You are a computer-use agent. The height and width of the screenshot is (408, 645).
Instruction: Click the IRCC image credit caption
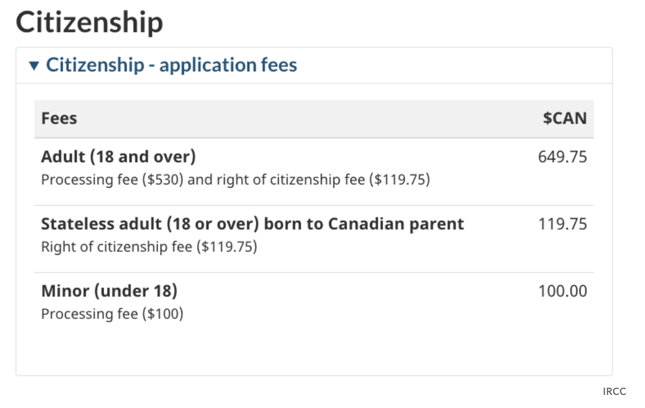click(x=614, y=391)
